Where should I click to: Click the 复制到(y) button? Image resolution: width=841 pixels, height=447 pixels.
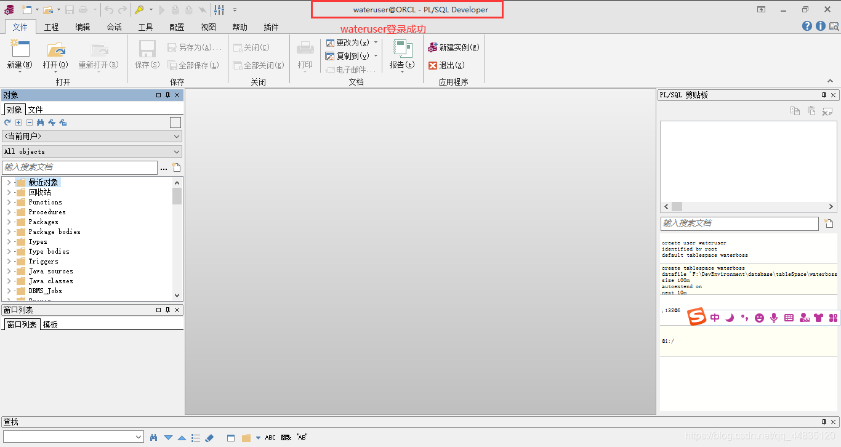pos(348,56)
